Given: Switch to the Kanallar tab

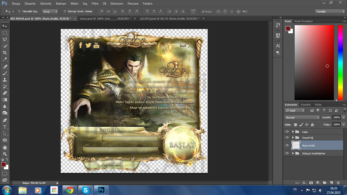Looking at the screenshot, I should coord(306,104).
